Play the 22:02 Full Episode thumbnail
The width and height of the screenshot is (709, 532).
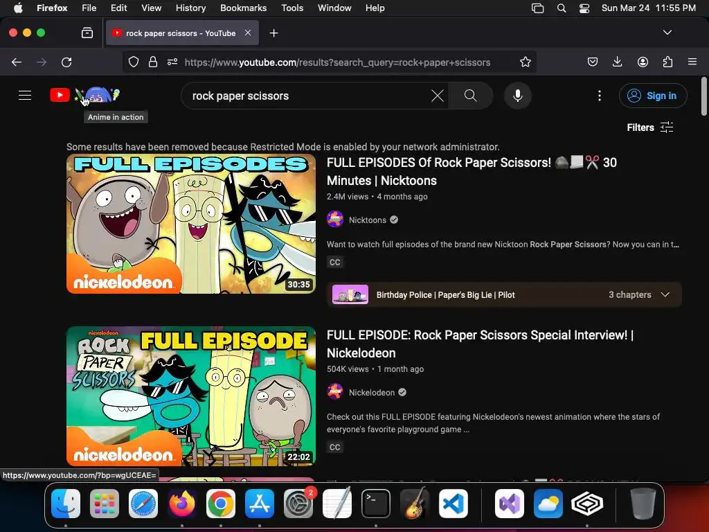coord(191,396)
